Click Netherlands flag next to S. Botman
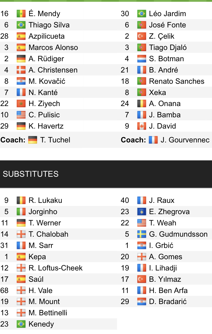The width and height of the screenshot is (212, 334). click(x=142, y=59)
